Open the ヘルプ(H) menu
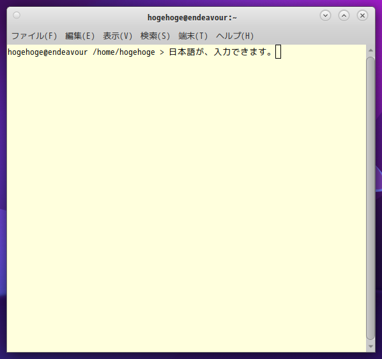 [x=234, y=36]
